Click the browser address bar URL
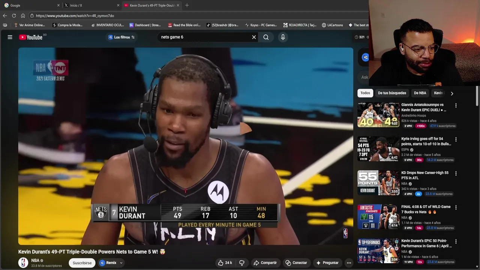480x270 pixels. pyautogui.click(x=75, y=16)
